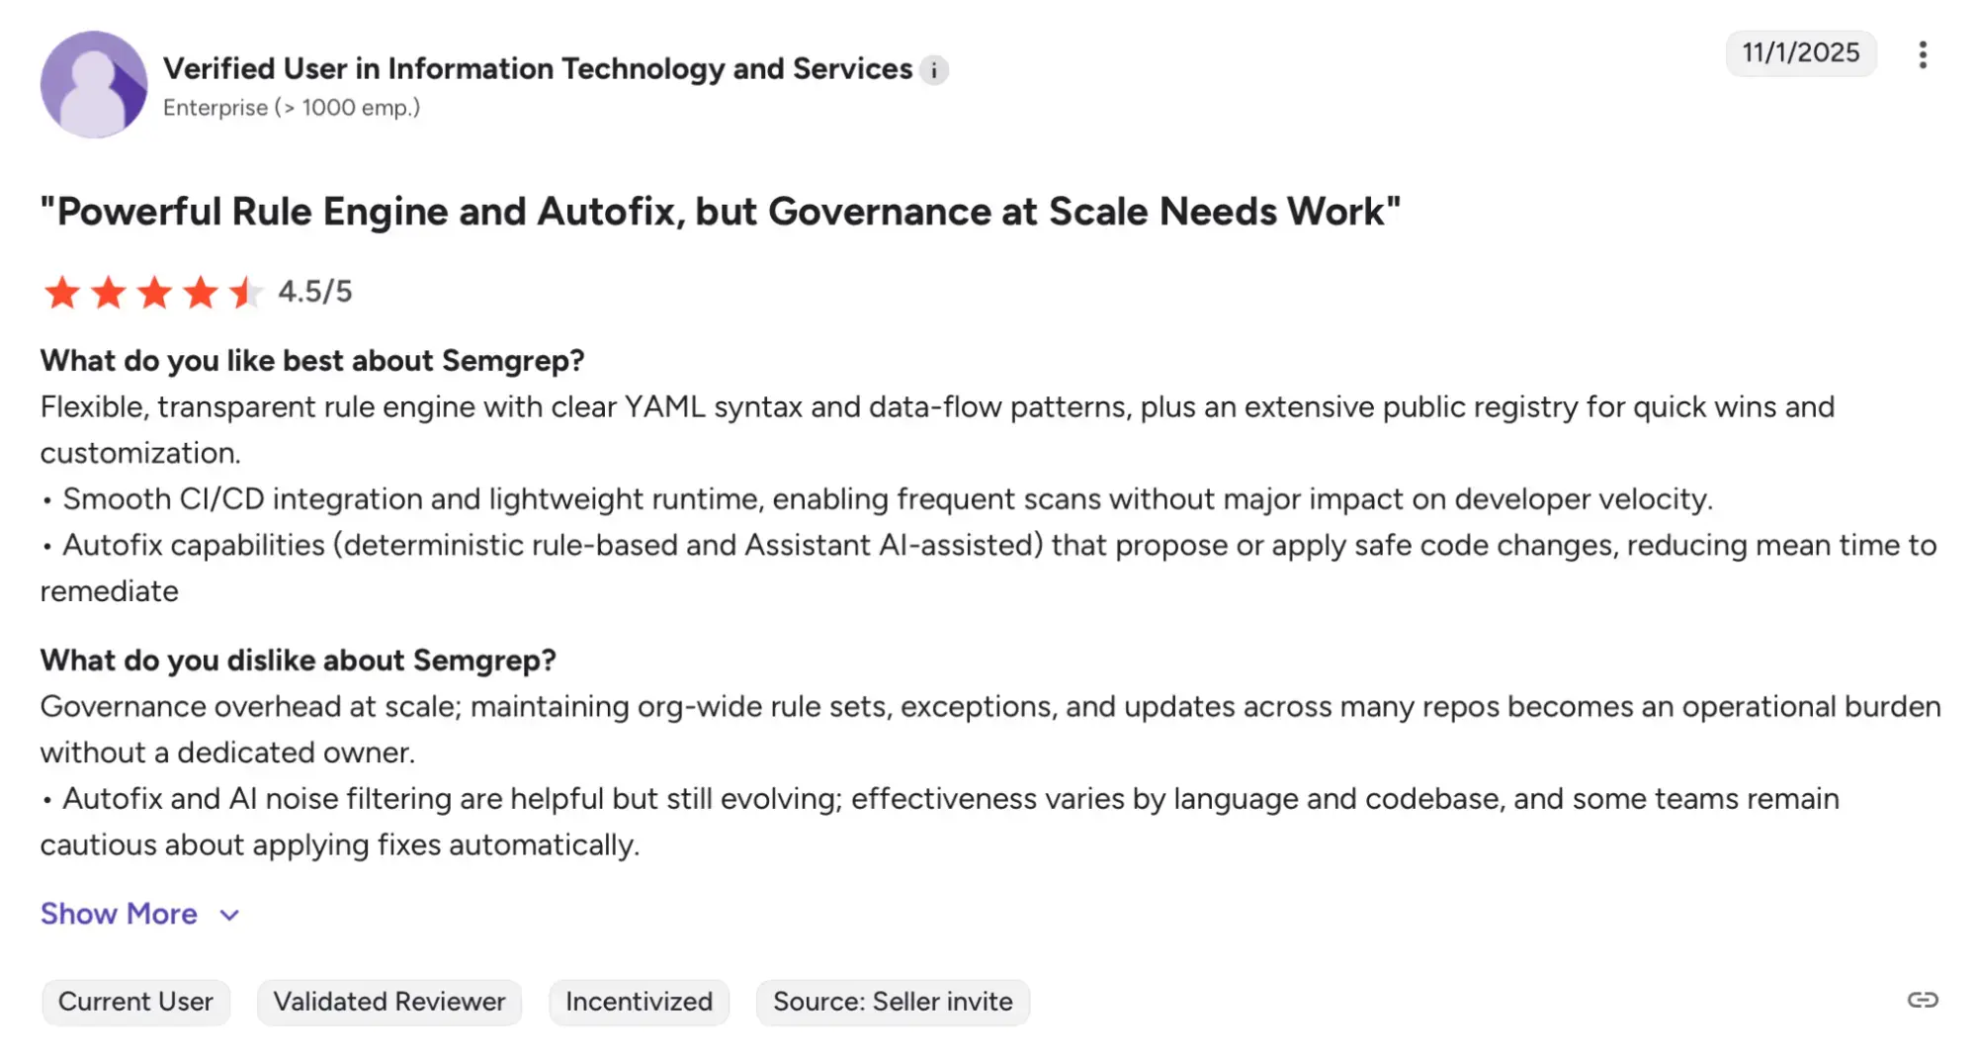The image size is (1976, 1058).
Task: Click the Source: Seller invite badge
Action: pyautogui.click(x=893, y=1002)
